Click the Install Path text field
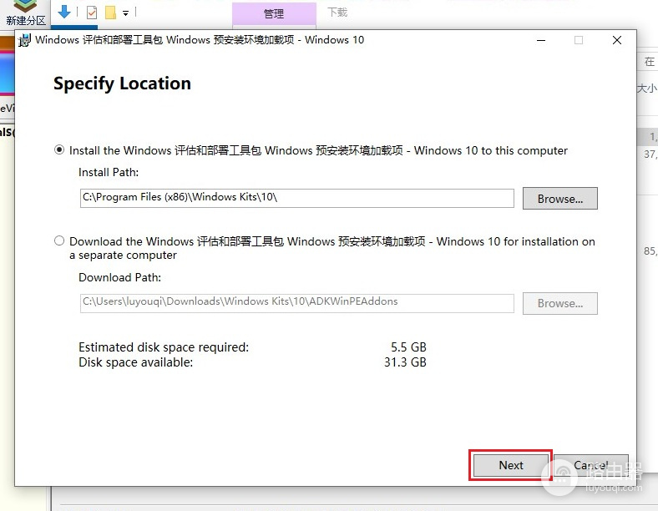The image size is (658, 511). [296, 198]
